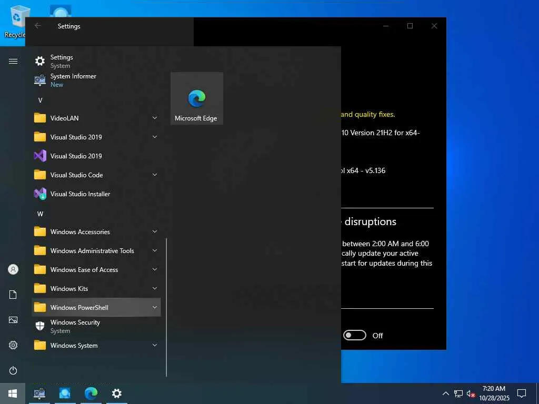Jump to letter W section header

40,214
